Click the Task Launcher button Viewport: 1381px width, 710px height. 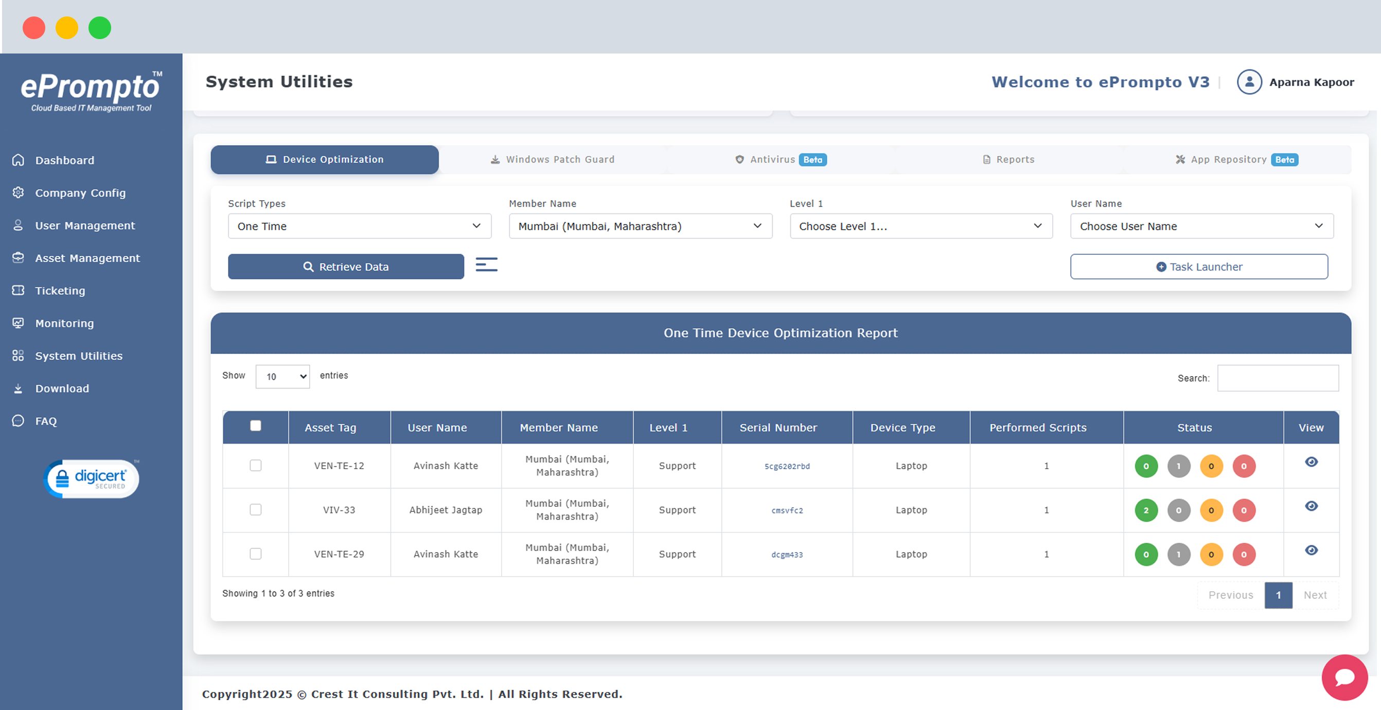1199,267
